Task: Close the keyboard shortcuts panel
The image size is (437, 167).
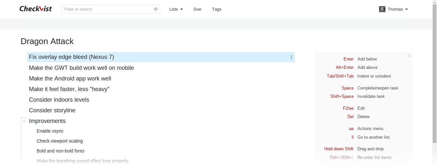Action: [x=409, y=55]
